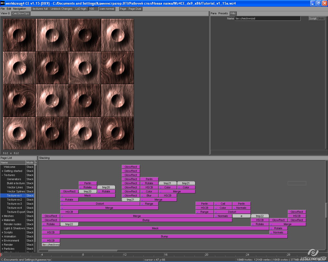Image resolution: width=328 pixels, height=262 pixels.
Task: Open the LoD high dropdown
Action: coord(81,9)
